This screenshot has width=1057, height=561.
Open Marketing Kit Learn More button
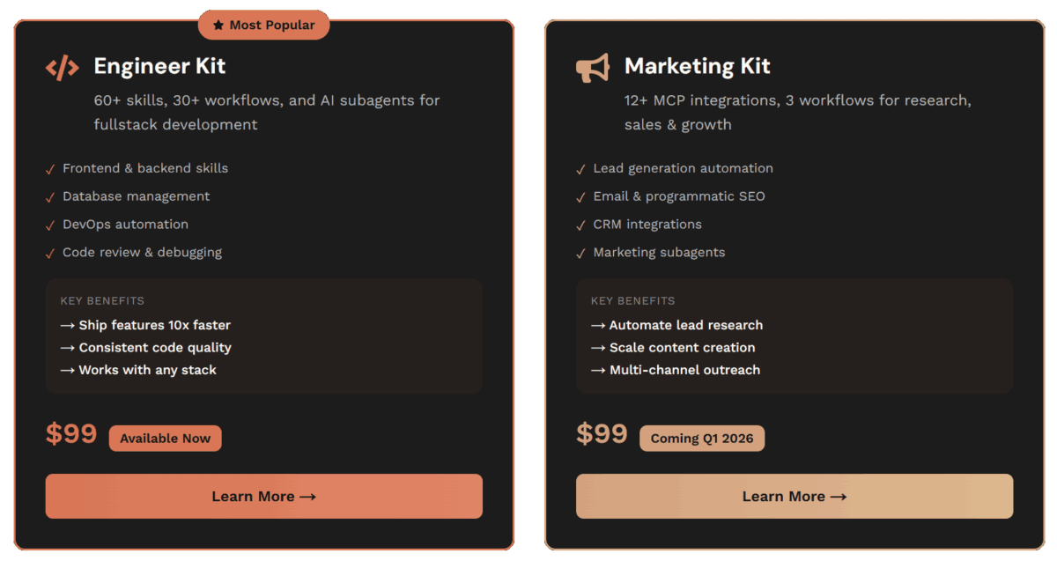[794, 496]
